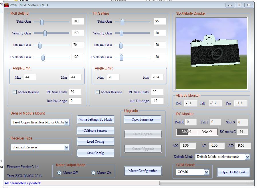Click the RC Monitor Roll:R value field
This screenshot has width=257, height=188.
click(x=191, y=122)
